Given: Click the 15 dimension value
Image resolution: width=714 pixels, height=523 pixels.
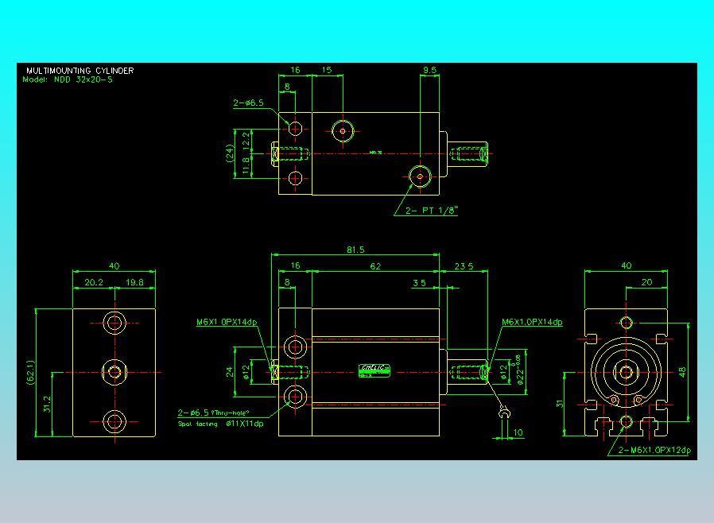Looking at the screenshot, I should pos(327,70).
